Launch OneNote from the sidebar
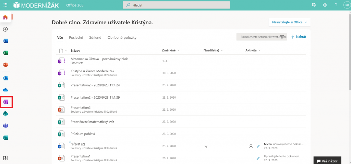The width and height of the screenshot is (351, 164). point(5,102)
